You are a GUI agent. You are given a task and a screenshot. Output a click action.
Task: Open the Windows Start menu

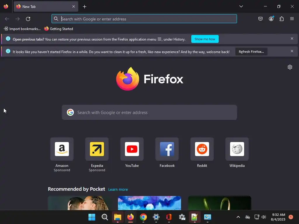[92, 217]
